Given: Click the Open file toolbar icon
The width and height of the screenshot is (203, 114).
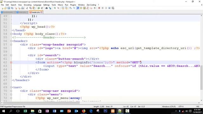Looking at the screenshot, I should point(5,8).
